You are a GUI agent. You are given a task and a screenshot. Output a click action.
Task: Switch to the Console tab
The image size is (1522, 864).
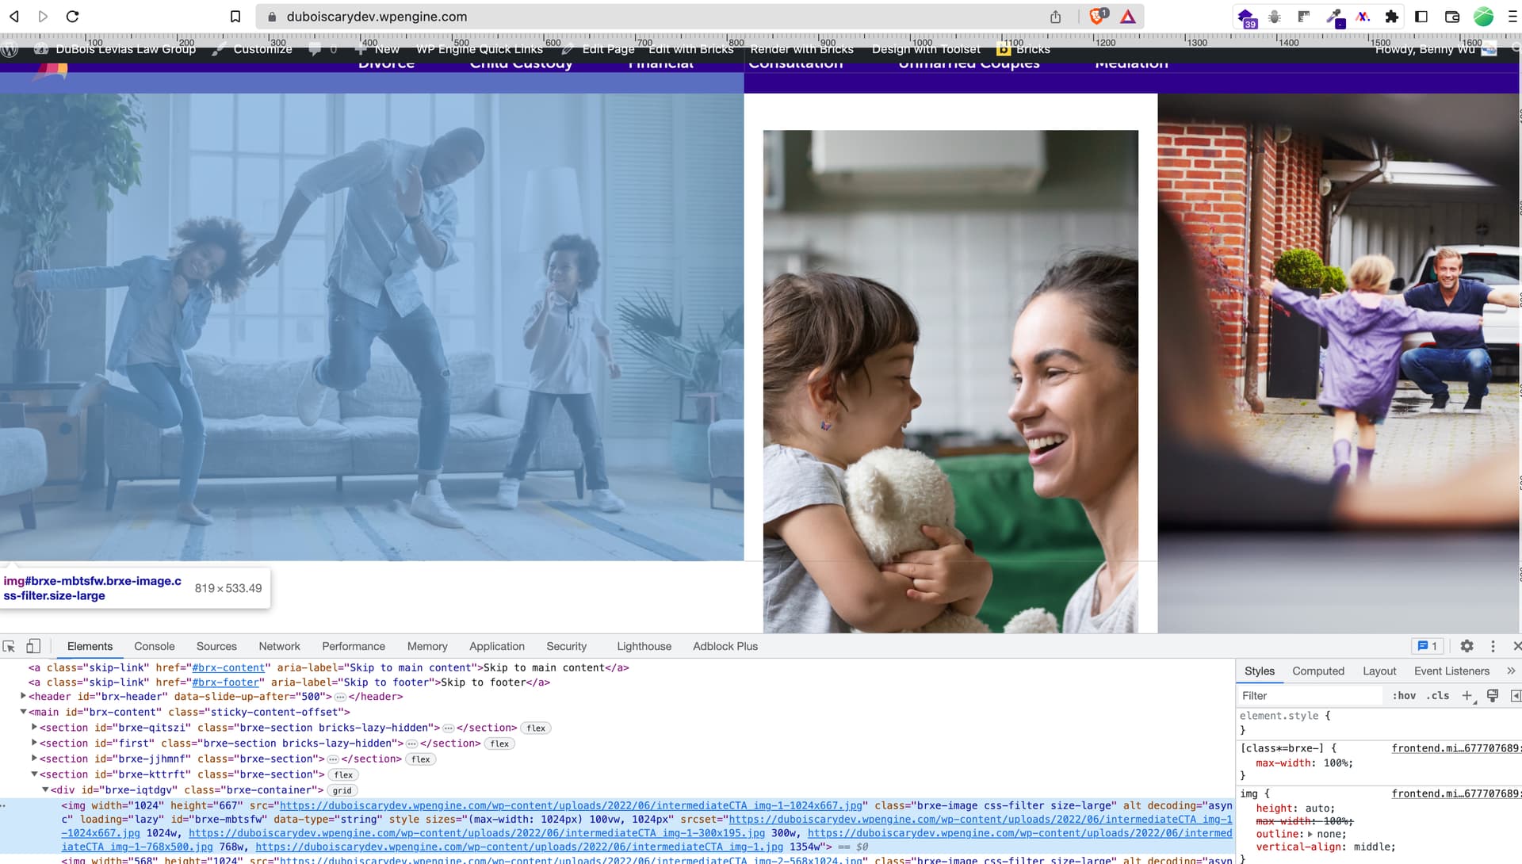[x=154, y=646]
